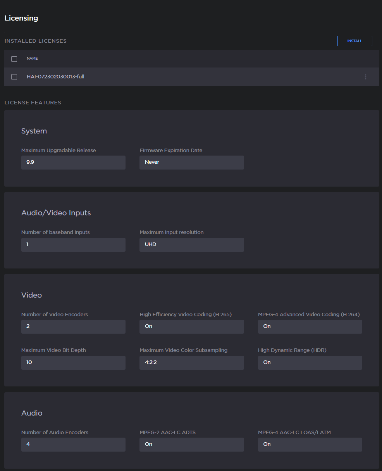The height and width of the screenshot is (471, 382).
Task: Click the Number of baseband inputs field
Action: [73, 245]
